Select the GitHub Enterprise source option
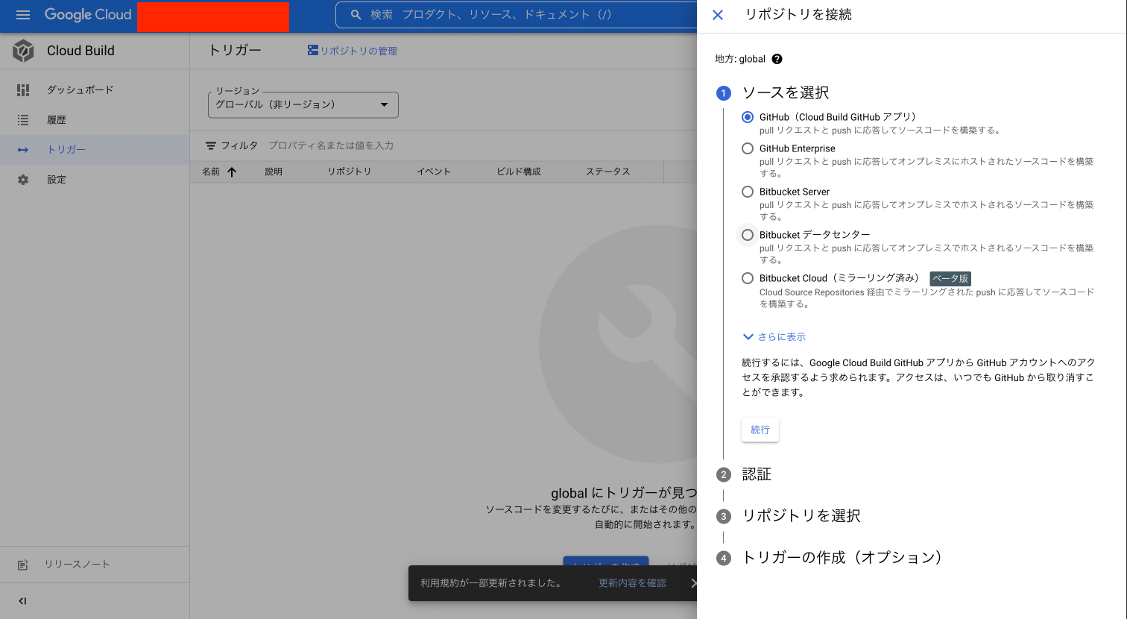Viewport: 1127px width, 619px height. click(748, 148)
